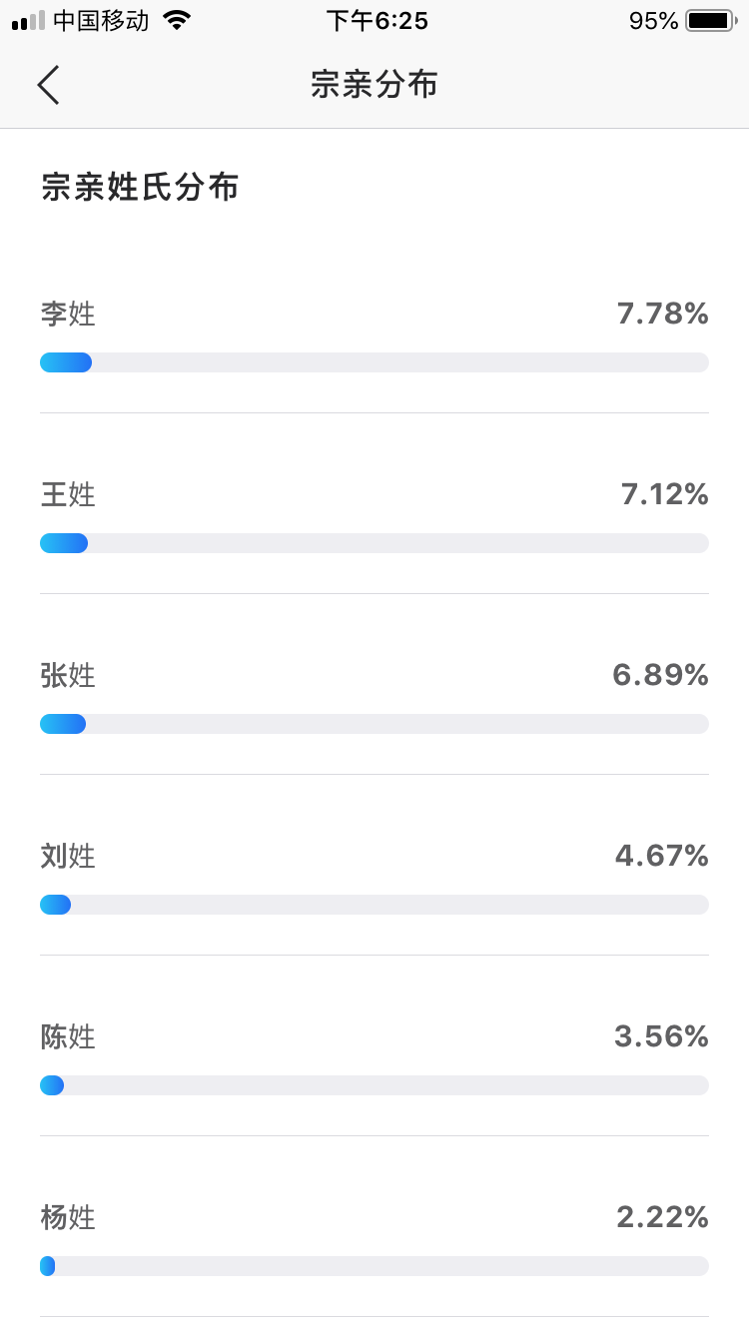Click the 王姓 progress bar

(x=374, y=543)
